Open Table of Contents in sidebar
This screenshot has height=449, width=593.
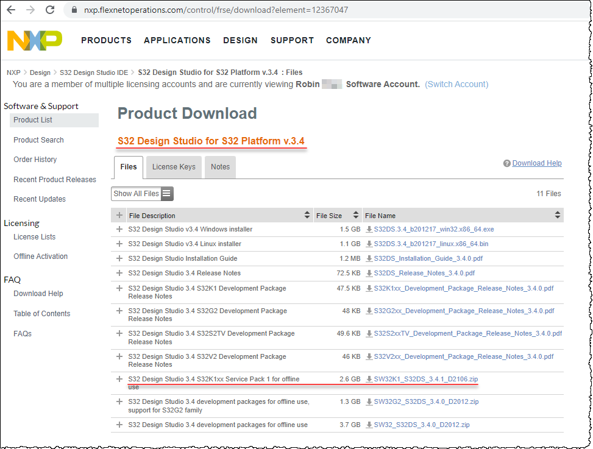pyautogui.click(x=42, y=314)
